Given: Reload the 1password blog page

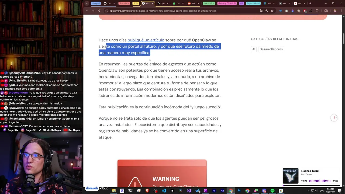Looking at the screenshot, I should pyautogui.click(x=99, y=11).
